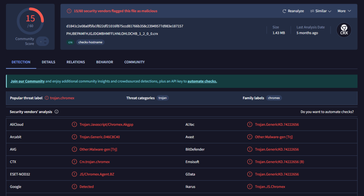
Task: Open the Behavior tab
Action: click(104, 62)
